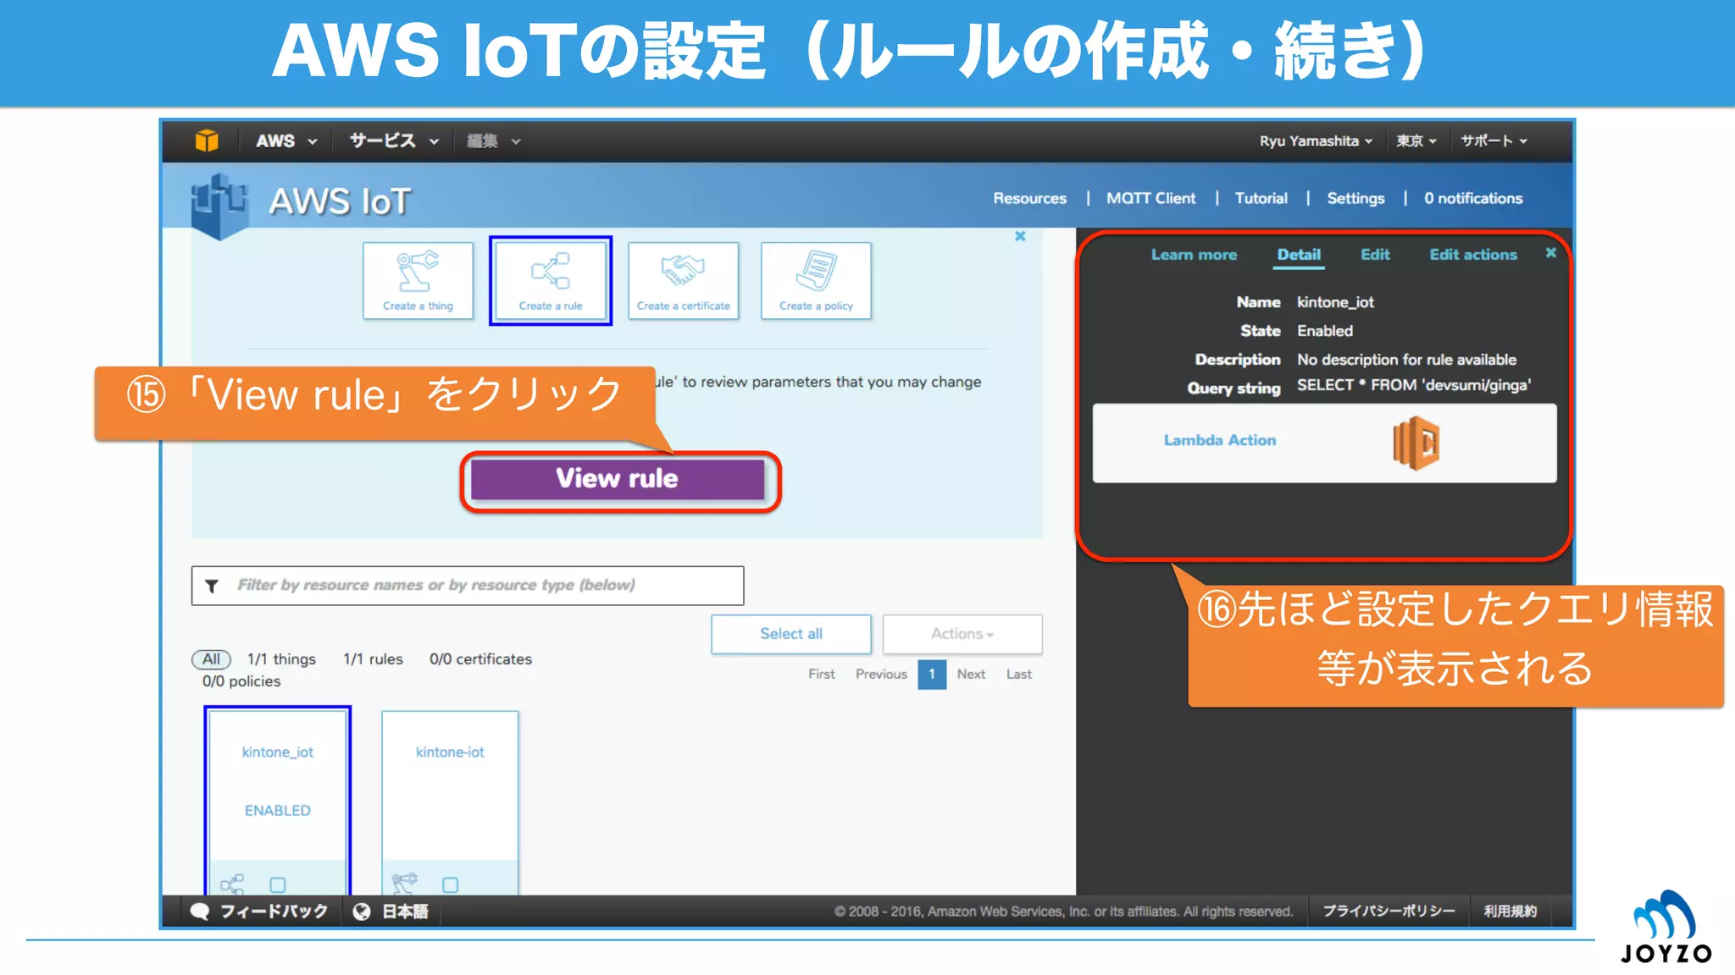Click the filter funnel icon
Viewport: 1735px width, 975px height.
[213, 586]
